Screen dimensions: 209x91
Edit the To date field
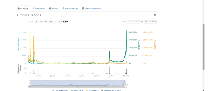pyautogui.click(x=150, y=22)
